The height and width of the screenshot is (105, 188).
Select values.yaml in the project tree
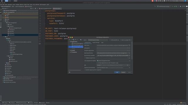point(12,35)
